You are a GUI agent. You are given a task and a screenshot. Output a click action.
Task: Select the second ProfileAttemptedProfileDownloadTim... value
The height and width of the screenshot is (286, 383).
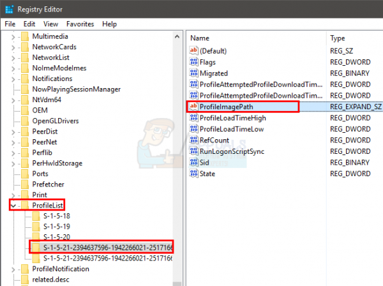(x=261, y=96)
